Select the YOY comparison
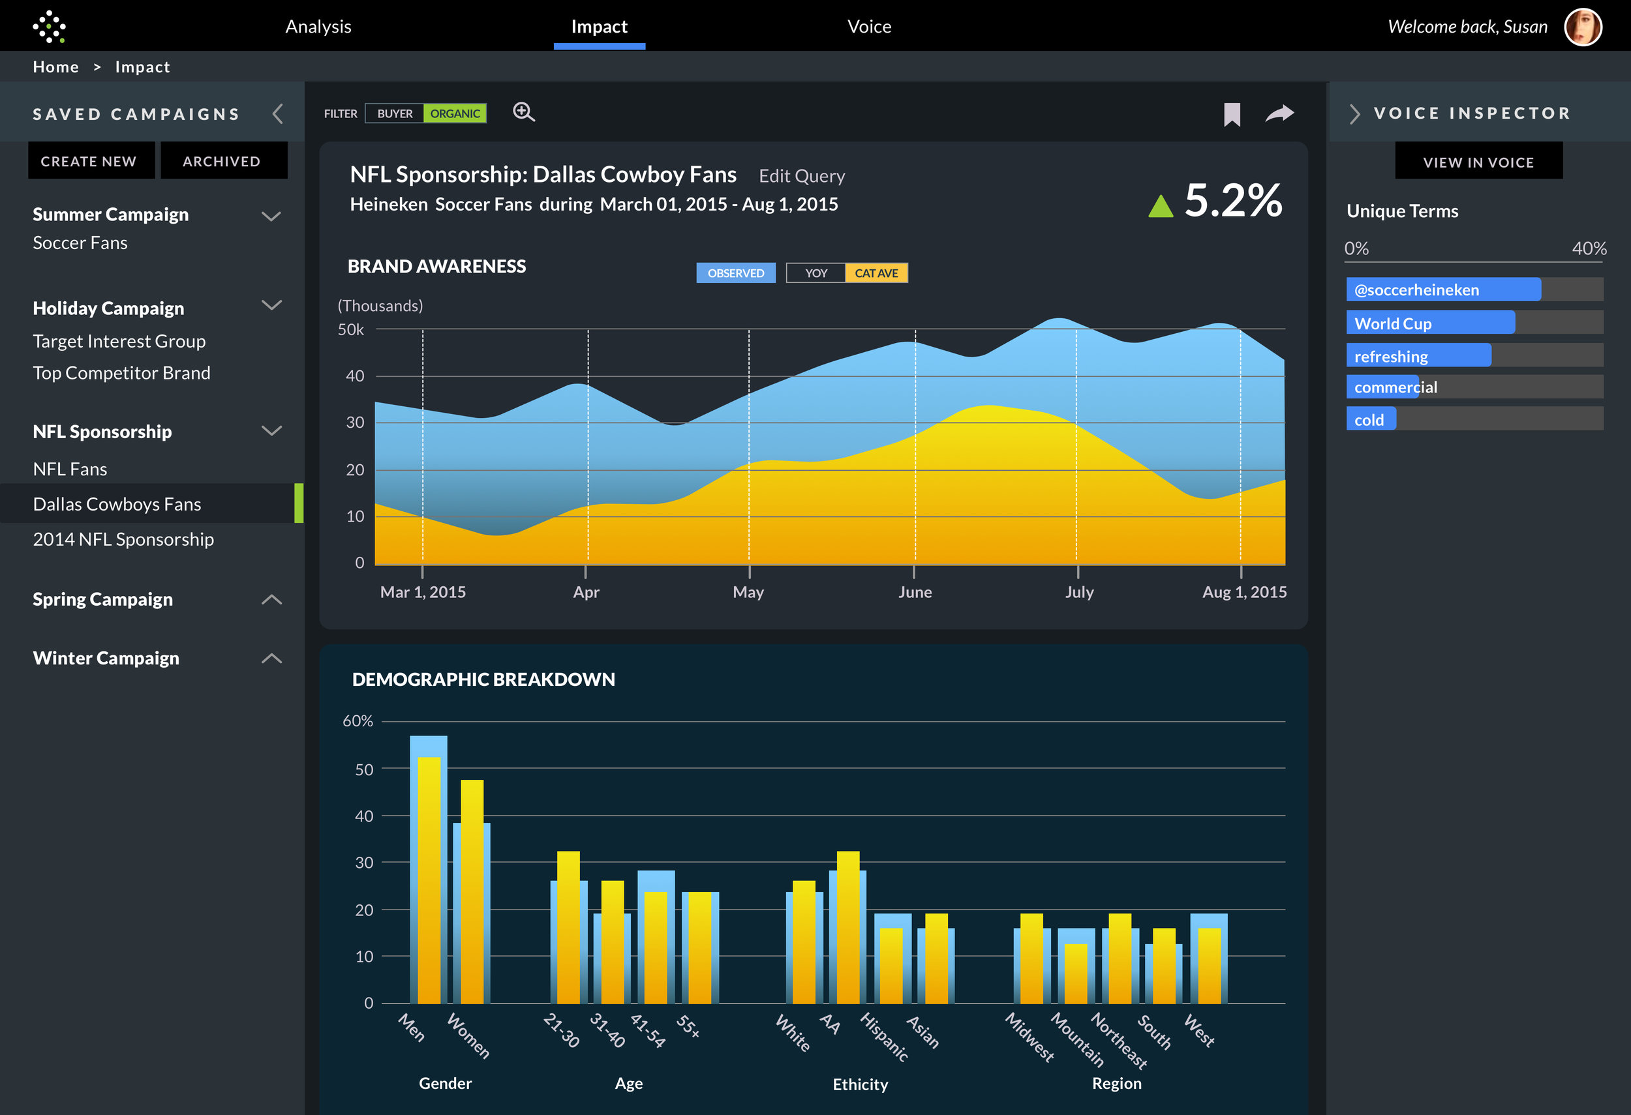This screenshot has width=1631, height=1115. pos(815,273)
